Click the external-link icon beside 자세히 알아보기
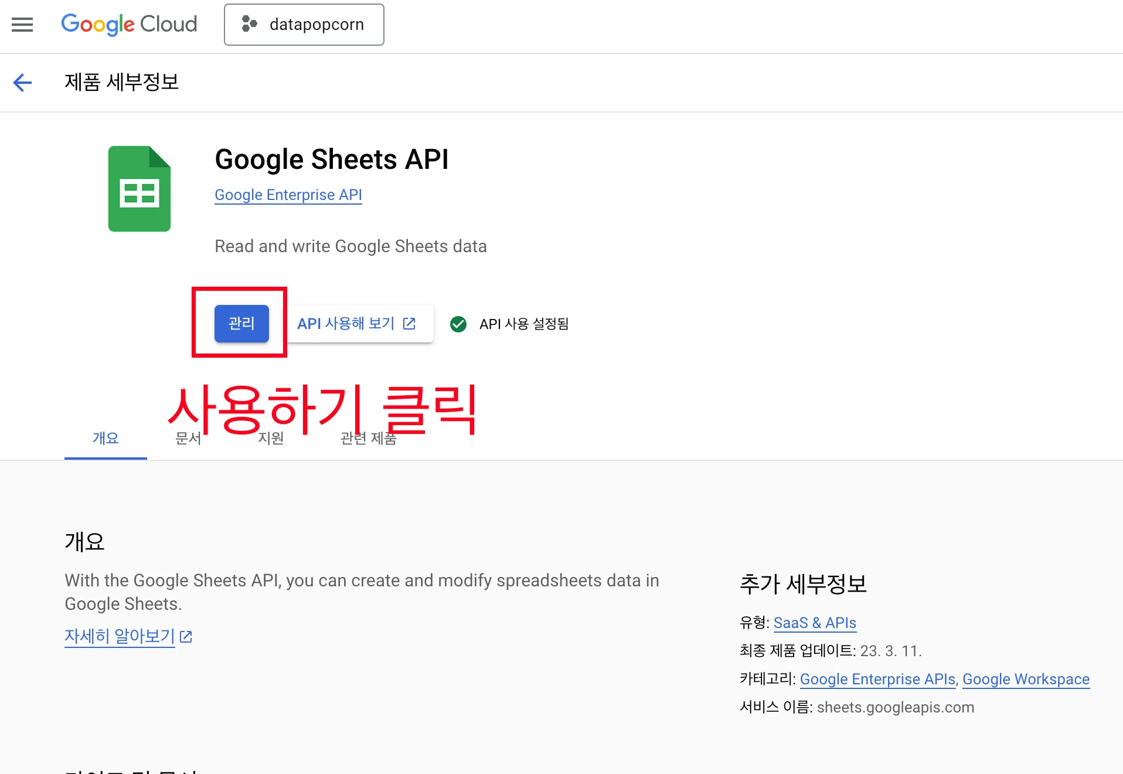This screenshot has height=774, width=1123. tap(186, 637)
